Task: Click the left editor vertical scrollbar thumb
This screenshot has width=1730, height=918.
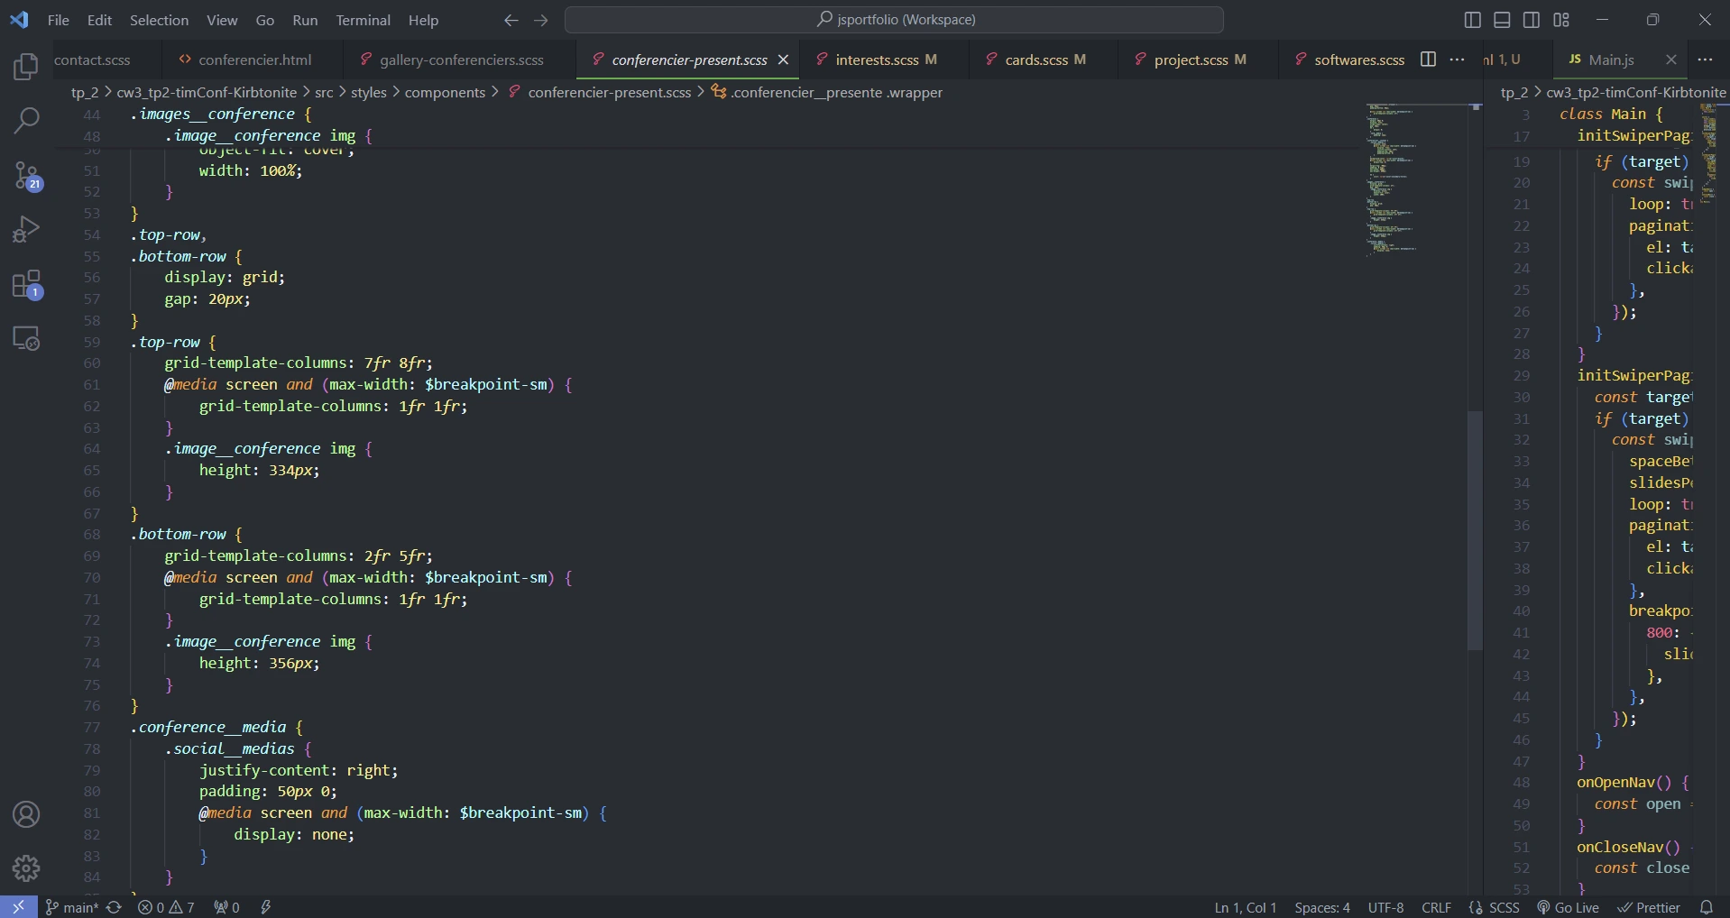Action: (1476, 530)
